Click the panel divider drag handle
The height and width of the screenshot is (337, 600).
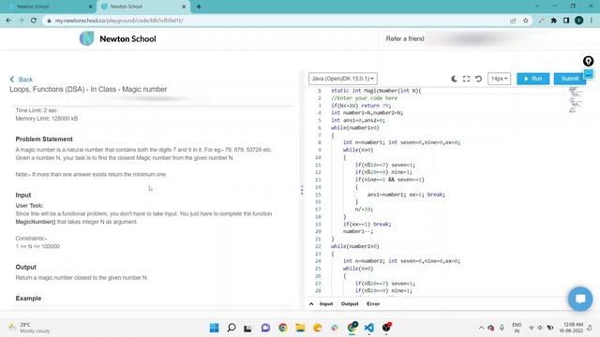click(x=302, y=190)
